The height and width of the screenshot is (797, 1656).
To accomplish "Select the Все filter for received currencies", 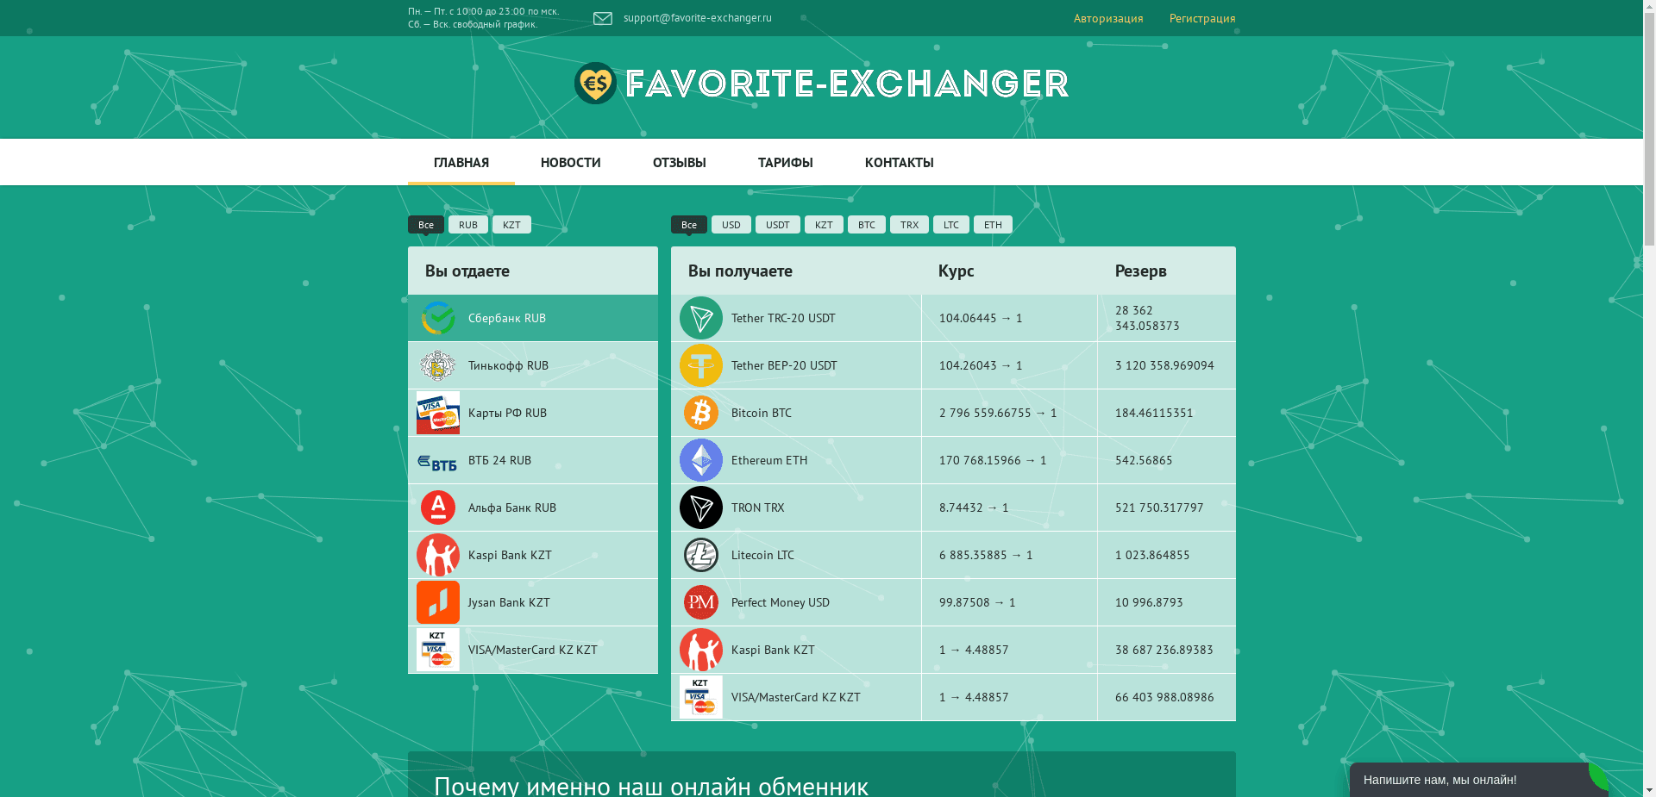I will [688, 225].
